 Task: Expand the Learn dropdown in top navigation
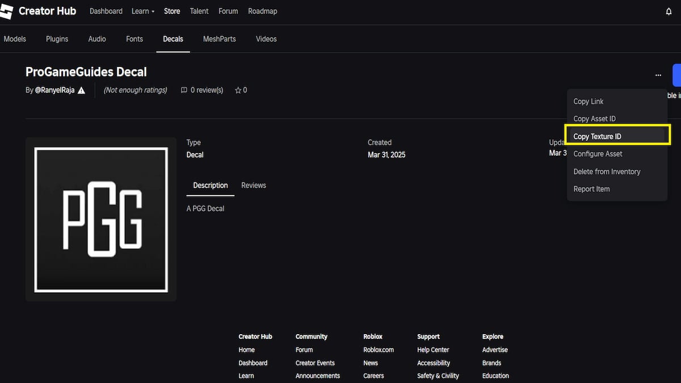tap(143, 11)
